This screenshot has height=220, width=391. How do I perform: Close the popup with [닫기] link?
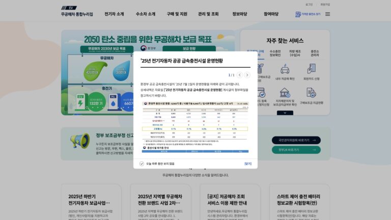pyautogui.click(x=248, y=163)
